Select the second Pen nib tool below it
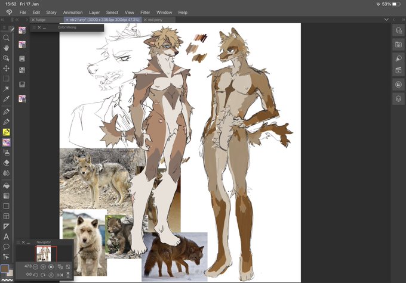The image size is (406, 283). click(x=6, y=122)
